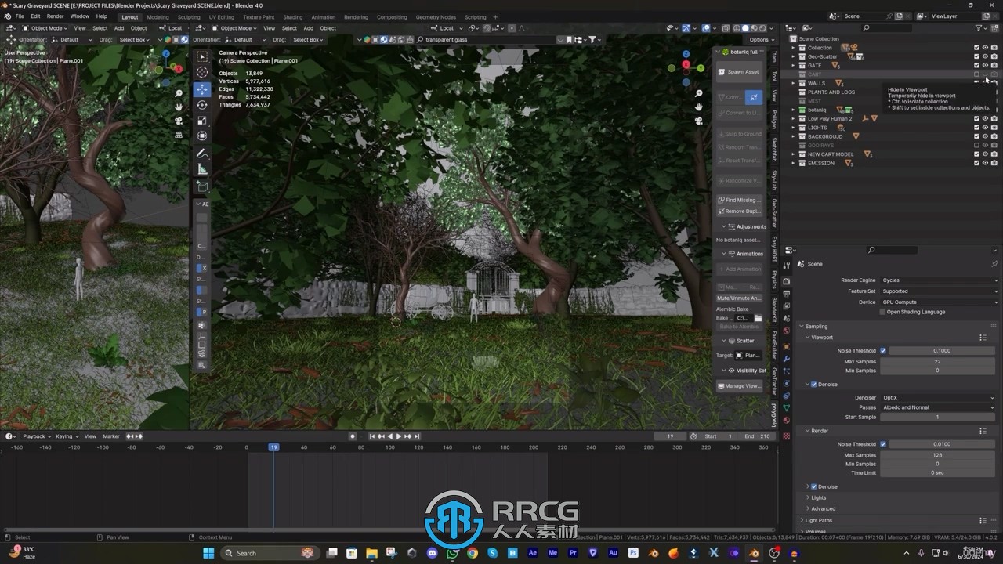Select the Add Cube tool
The width and height of the screenshot is (1003, 564).
(202, 186)
